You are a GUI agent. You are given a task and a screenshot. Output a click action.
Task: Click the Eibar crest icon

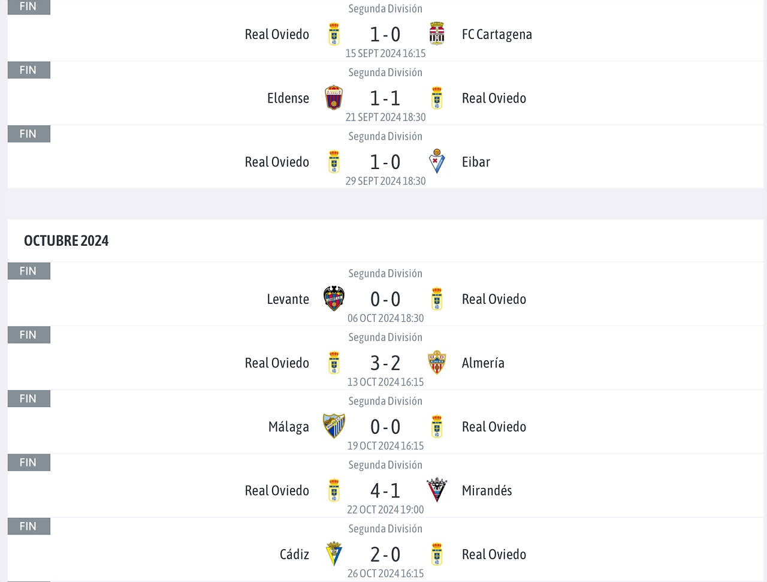(x=437, y=162)
